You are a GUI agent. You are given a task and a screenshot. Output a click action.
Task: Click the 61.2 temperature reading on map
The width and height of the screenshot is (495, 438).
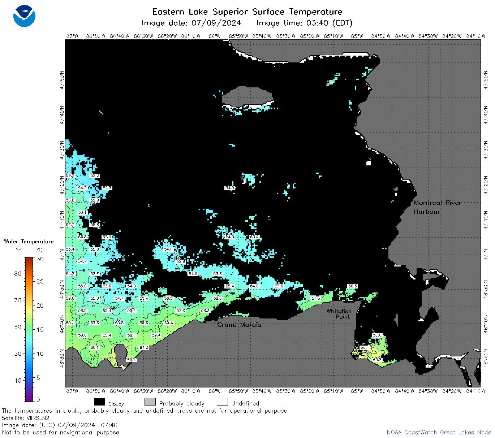click(144, 347)
